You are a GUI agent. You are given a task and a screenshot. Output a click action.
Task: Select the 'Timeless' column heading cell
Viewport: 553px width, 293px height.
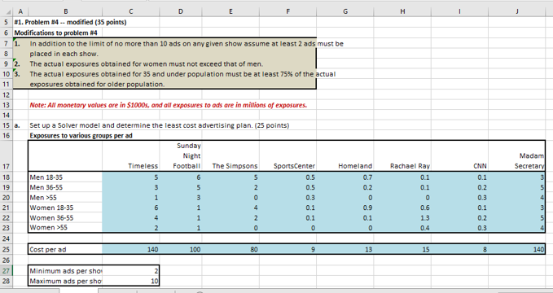pyautogui.click(x=131, y=155)
